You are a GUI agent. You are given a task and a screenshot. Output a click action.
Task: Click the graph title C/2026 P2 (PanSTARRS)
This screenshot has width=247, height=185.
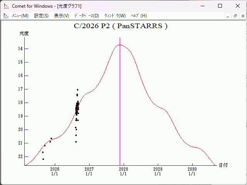tap(121, 26)
